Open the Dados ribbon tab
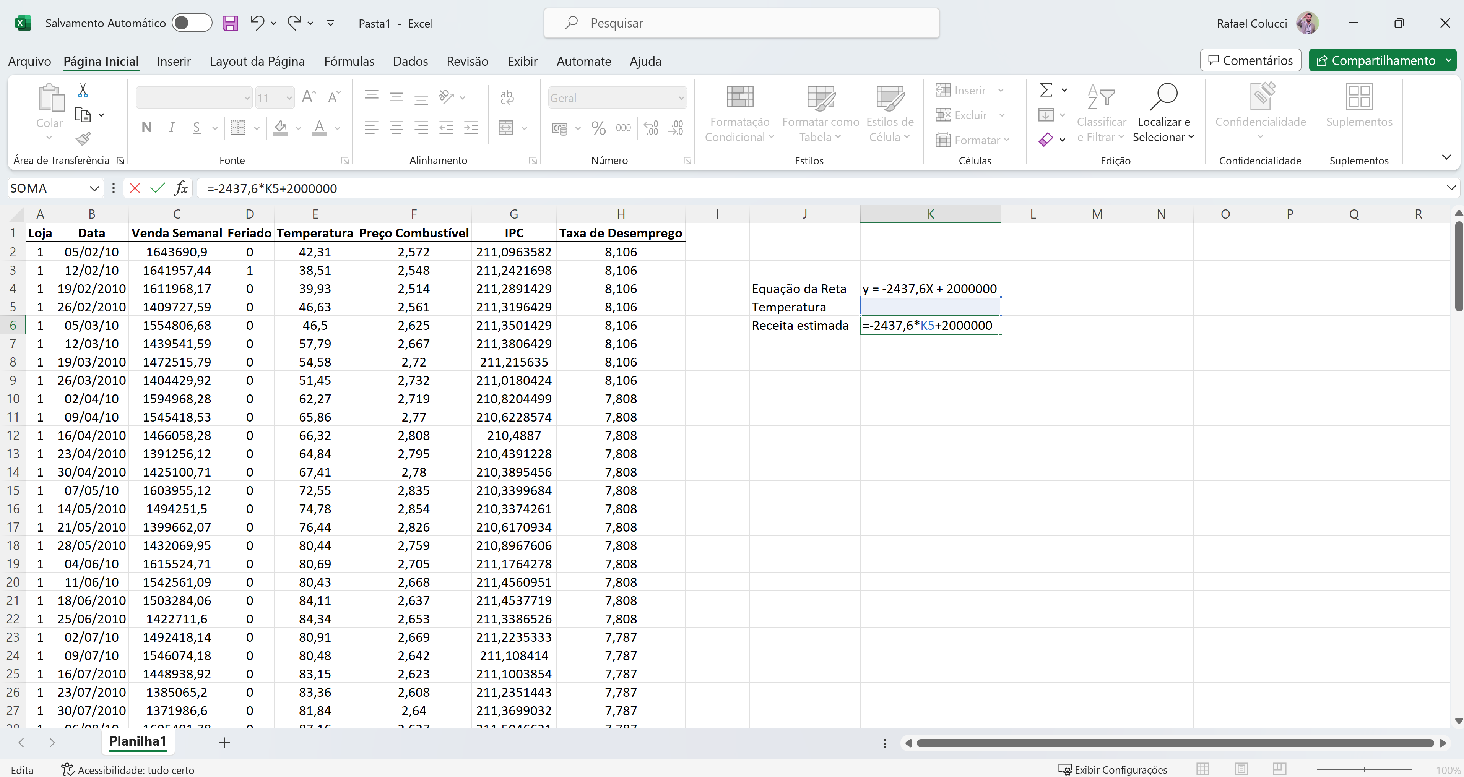Image resolution: width=1464 pixels, height=777 pixels. coord(410,61)
